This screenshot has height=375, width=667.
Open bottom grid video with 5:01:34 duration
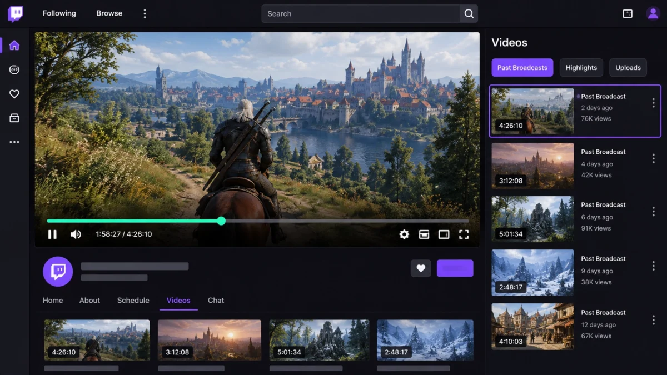pyautogui.click(x=319, y=340)
